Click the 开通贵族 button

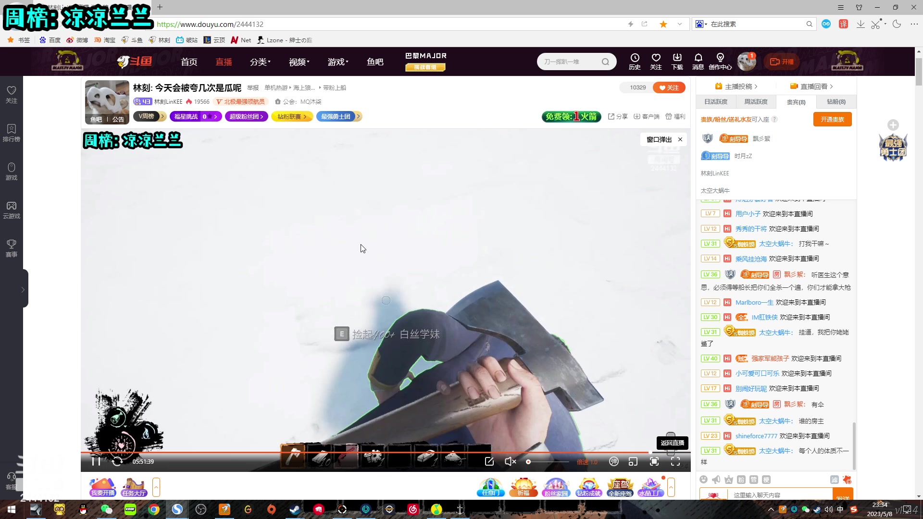[x=833, y=119]
